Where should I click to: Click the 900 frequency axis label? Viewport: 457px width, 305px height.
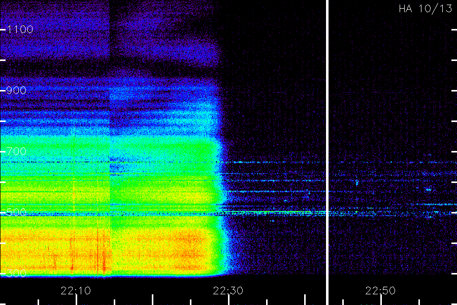pyautogui.click(x=16, y=90)
